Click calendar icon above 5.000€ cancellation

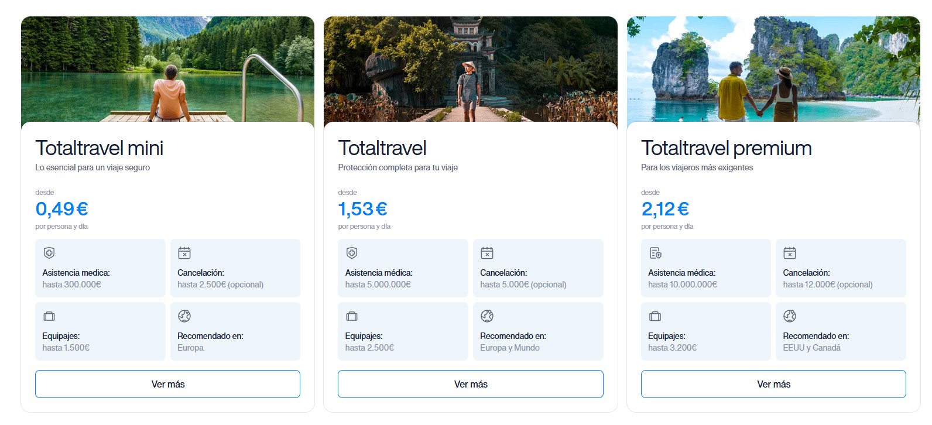coord(487,253)
